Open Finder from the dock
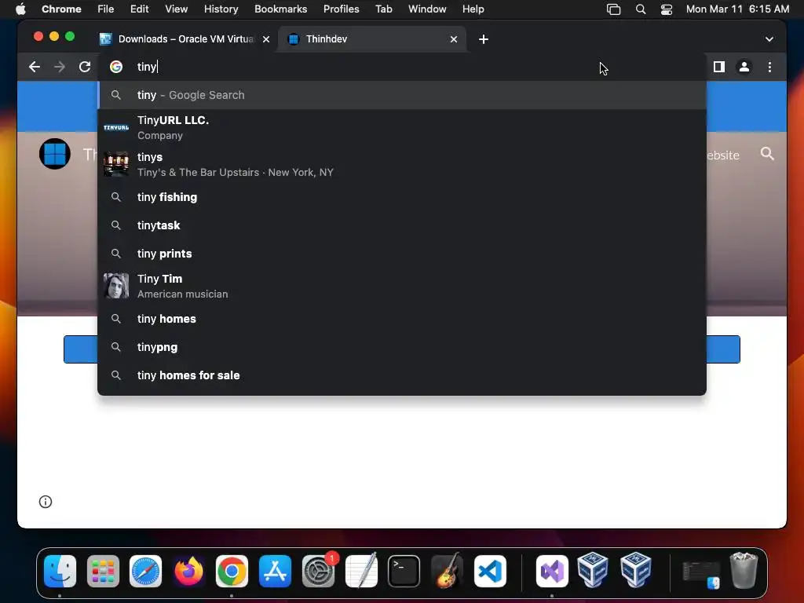 tap(60, 571)
